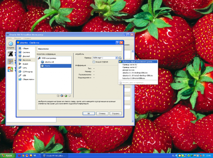The image size is (213, 158).
Task: Click the clock in system tray
Action: click(x=208, y=156)
